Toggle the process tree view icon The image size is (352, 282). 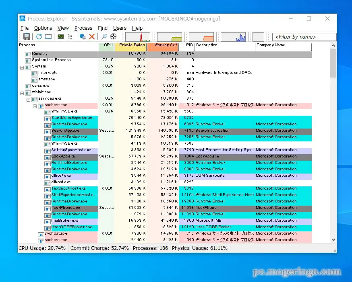coord(70,37)
